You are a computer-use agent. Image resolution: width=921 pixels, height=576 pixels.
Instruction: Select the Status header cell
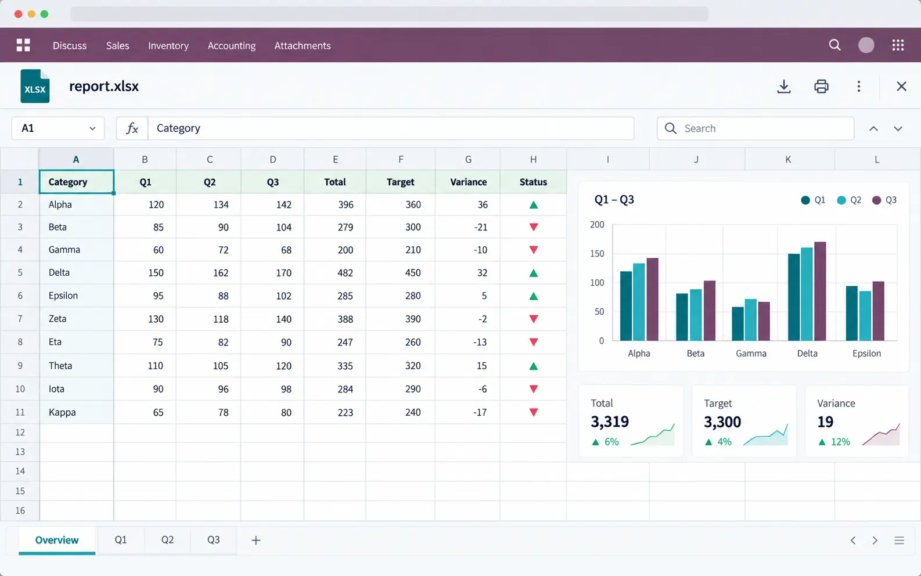click(533, 182)
